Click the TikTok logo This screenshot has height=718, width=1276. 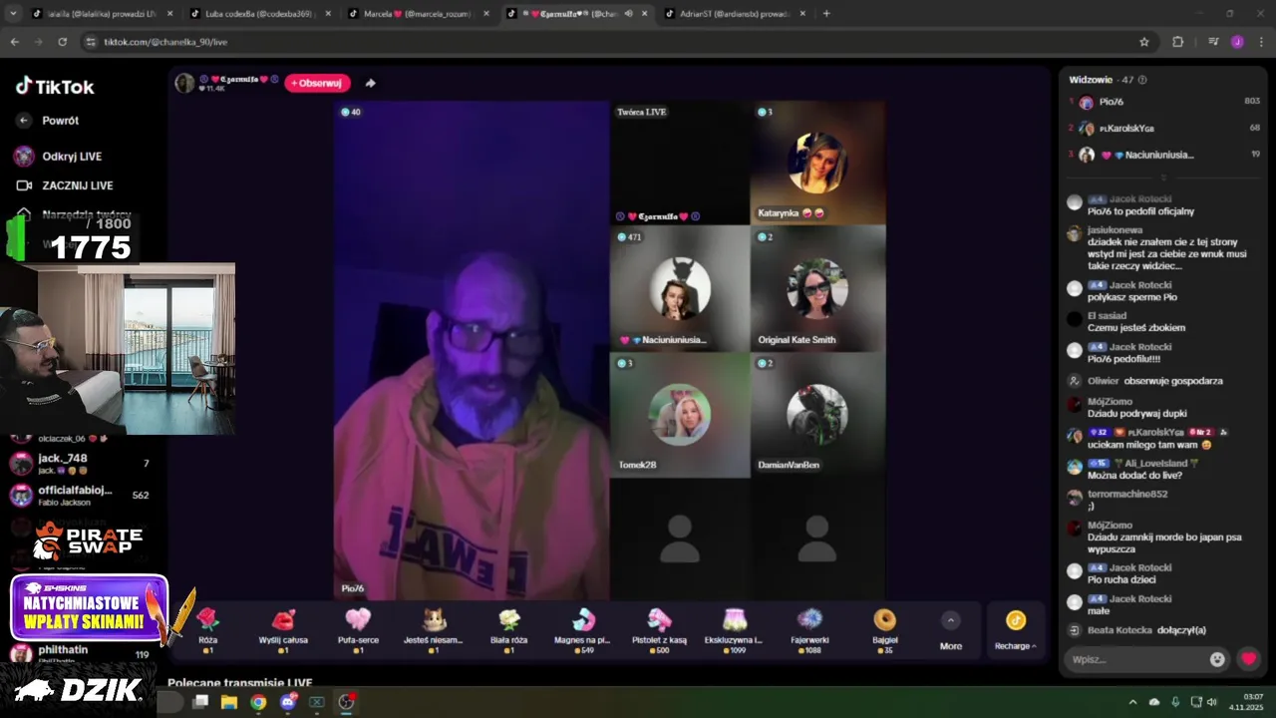point(55,87)
